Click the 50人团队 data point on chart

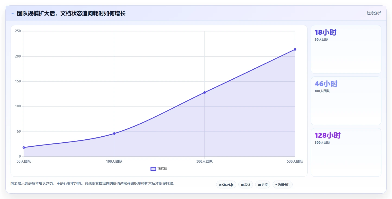pyautogui.click(x=24, y=147)
